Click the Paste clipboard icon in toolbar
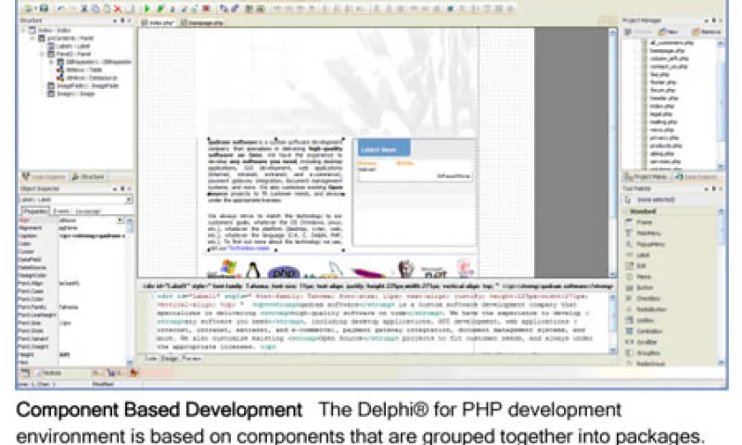742x445 pixels. (107, 8)
